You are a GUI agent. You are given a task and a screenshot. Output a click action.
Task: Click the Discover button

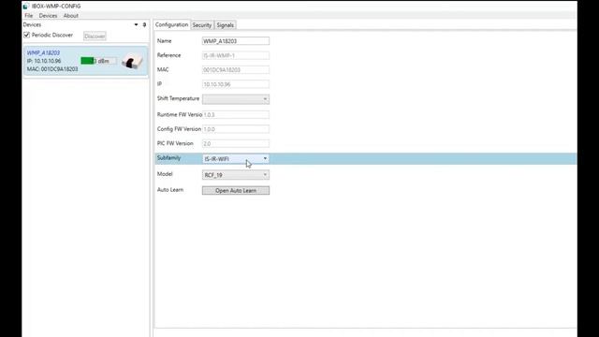(x=95, y=36)
